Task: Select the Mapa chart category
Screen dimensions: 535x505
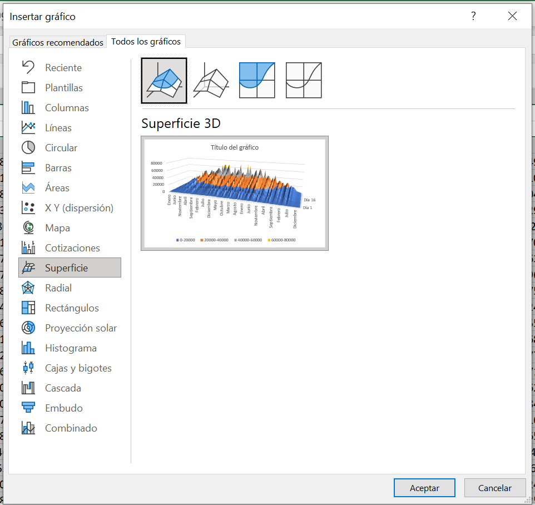Action: 70,228
